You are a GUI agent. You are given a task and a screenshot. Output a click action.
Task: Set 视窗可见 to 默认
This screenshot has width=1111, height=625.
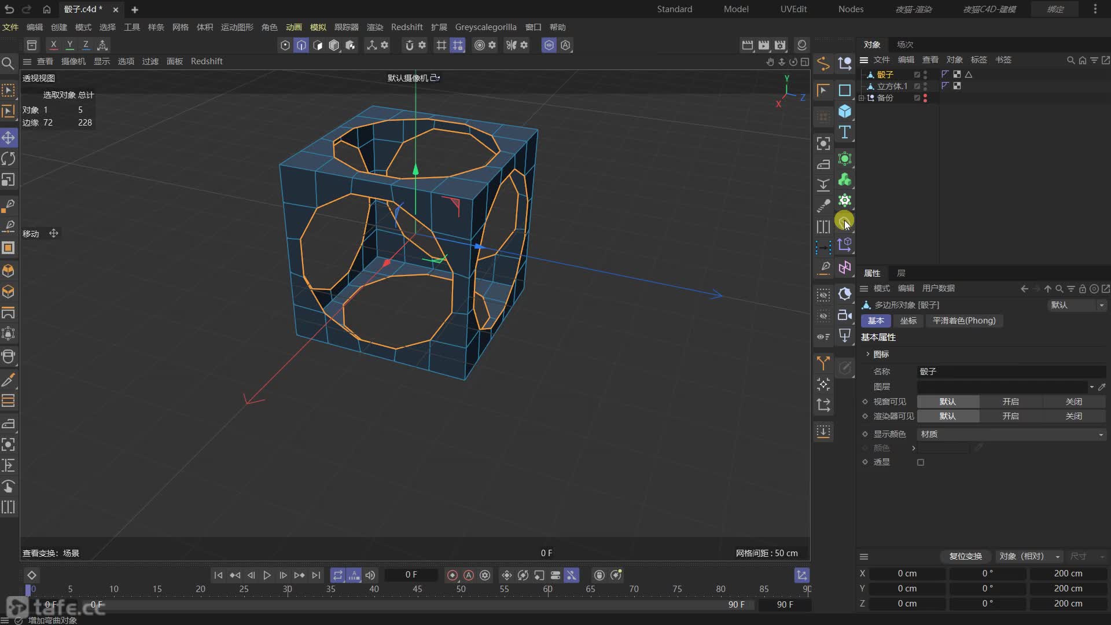[x=948, y=402]
